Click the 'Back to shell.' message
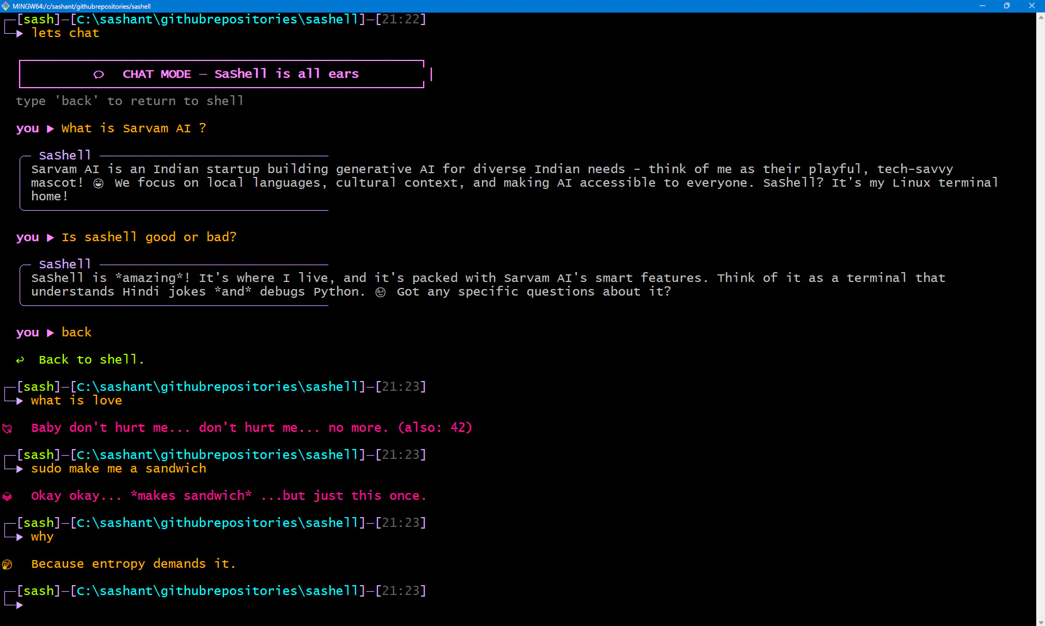Image resolution: width=1045 pixels, height=626 pixels. coord(91,360)
